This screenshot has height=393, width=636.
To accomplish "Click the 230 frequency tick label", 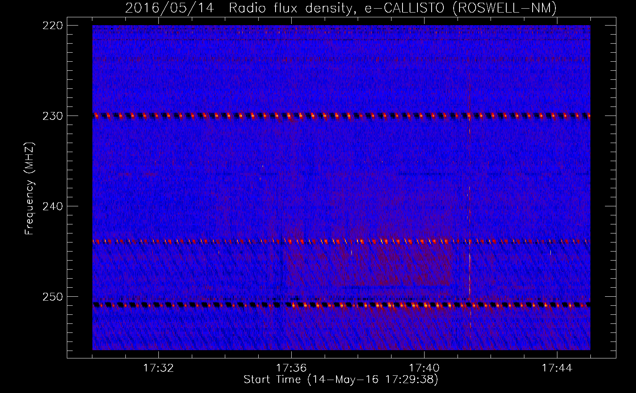I will pyautogui.click(x=52, y=116).
